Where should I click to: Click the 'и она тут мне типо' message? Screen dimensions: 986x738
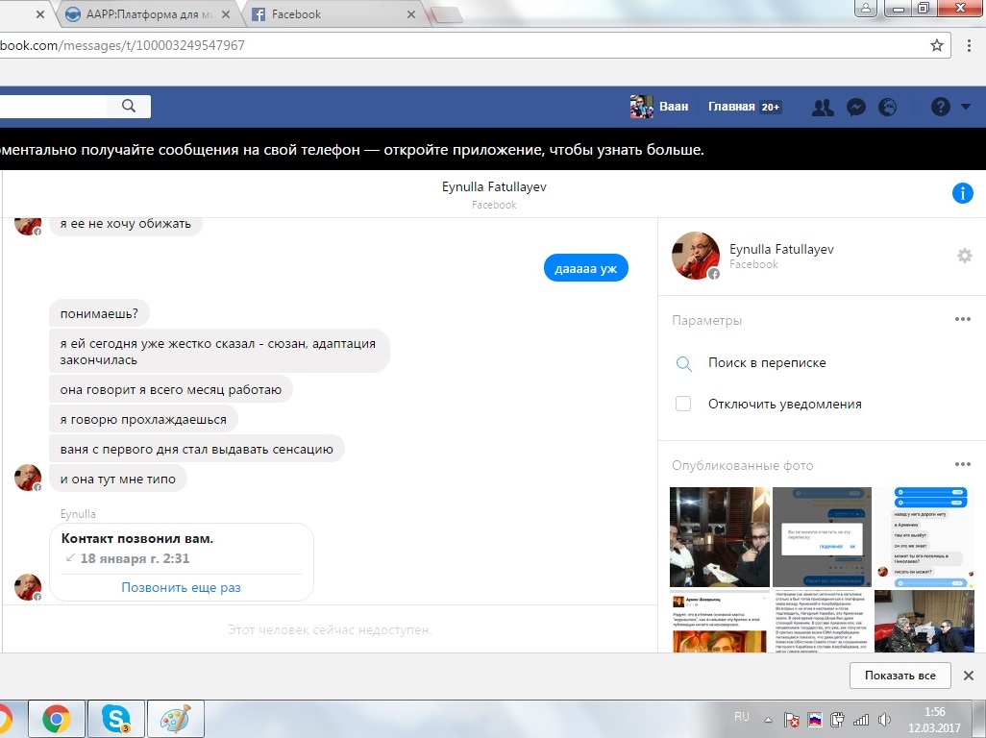tap(117, 479)
